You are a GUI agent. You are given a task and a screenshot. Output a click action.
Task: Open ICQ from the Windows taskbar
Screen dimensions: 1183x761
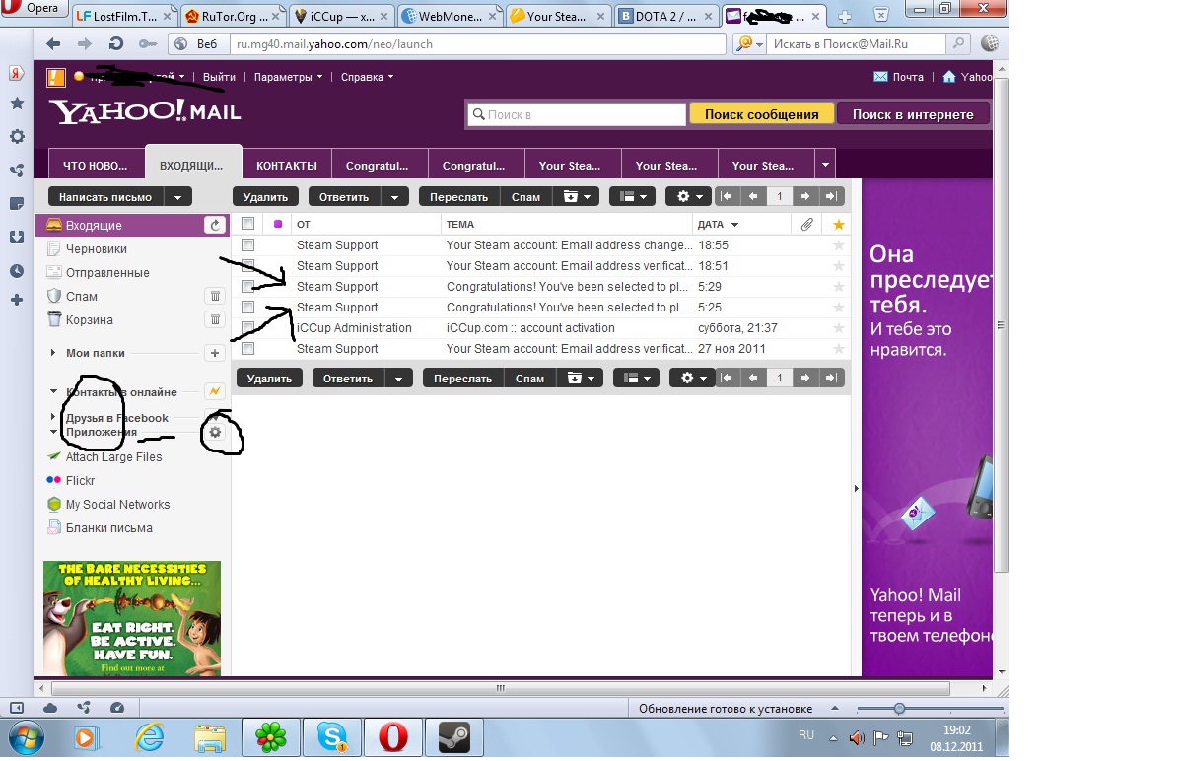(271, 737)
